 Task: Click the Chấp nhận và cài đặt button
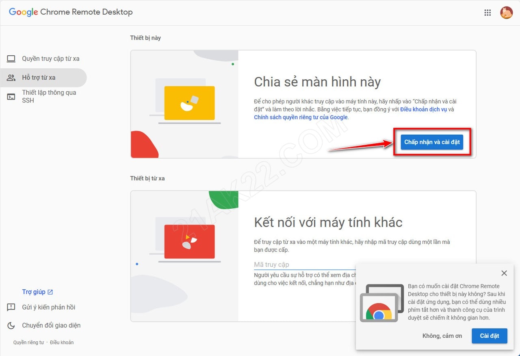pos(432,142)
